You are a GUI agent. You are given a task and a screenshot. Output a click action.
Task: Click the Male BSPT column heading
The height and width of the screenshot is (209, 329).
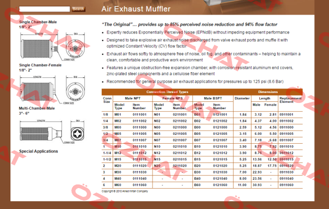[x=213, y=98]
